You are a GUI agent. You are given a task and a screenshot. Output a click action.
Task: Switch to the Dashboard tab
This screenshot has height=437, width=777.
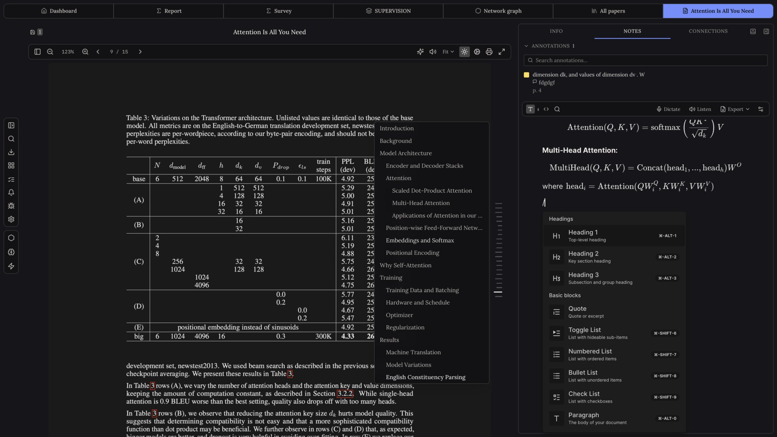coord(59,11)
